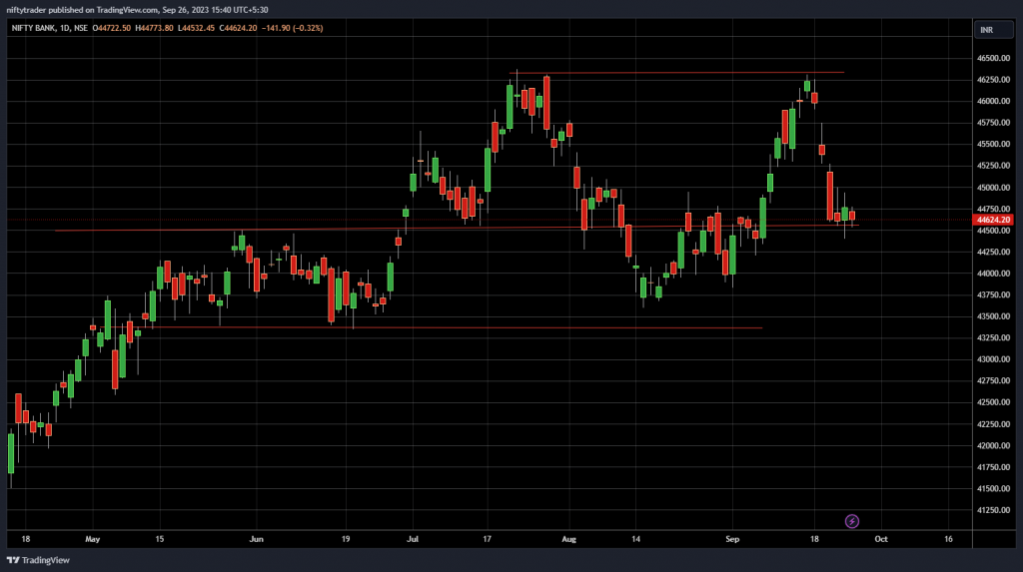The image size is (1023, 572).
Task: Click the 1D interval label
Action: (64, 28)
